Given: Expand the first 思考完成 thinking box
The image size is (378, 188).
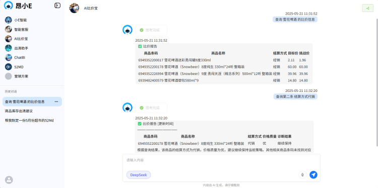Looking at the screenshot, I should (x=151, y=30).
